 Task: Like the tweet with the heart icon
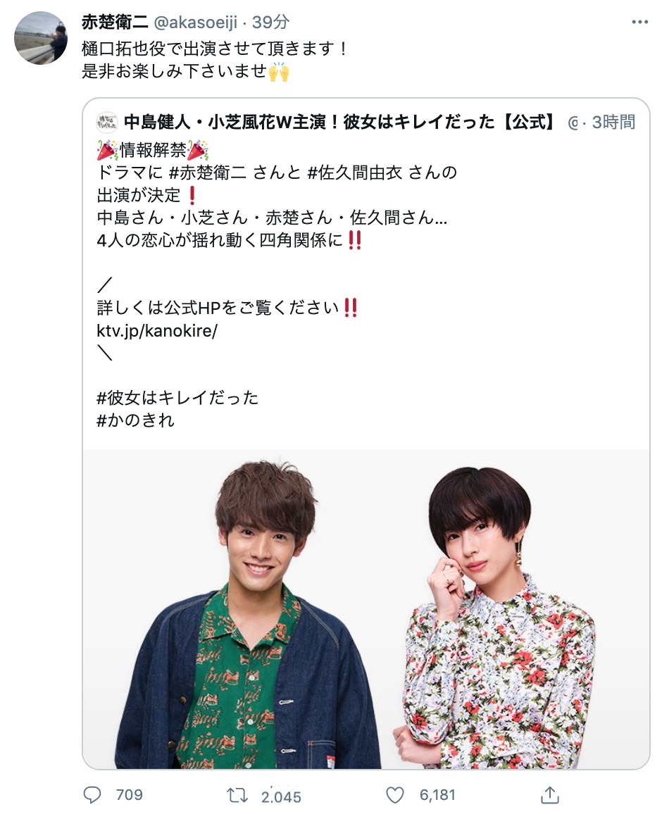click(x=395, y=795)
